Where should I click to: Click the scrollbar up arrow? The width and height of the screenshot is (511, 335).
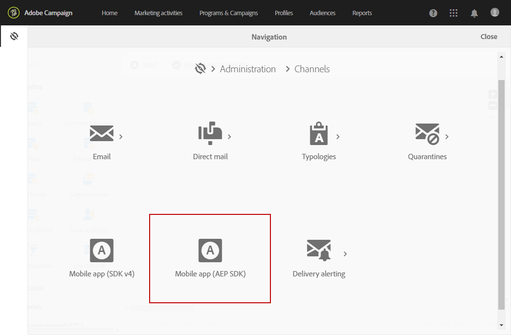click(x=501, y=57)
